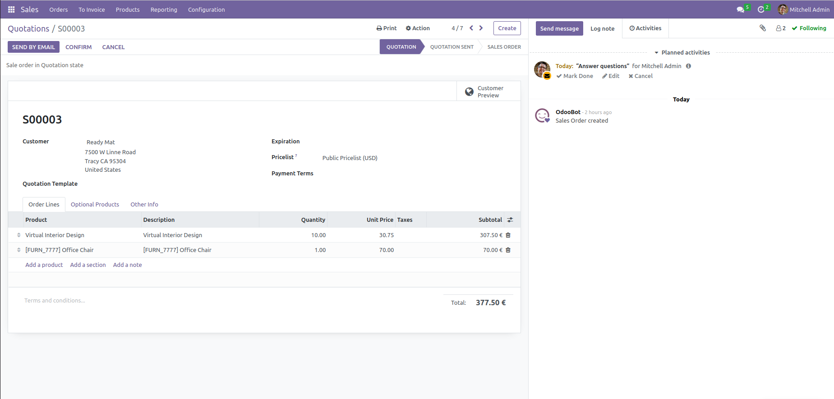834x399 pixels.
Task: Go to the previous record arrow
Action: click(471, 28)
